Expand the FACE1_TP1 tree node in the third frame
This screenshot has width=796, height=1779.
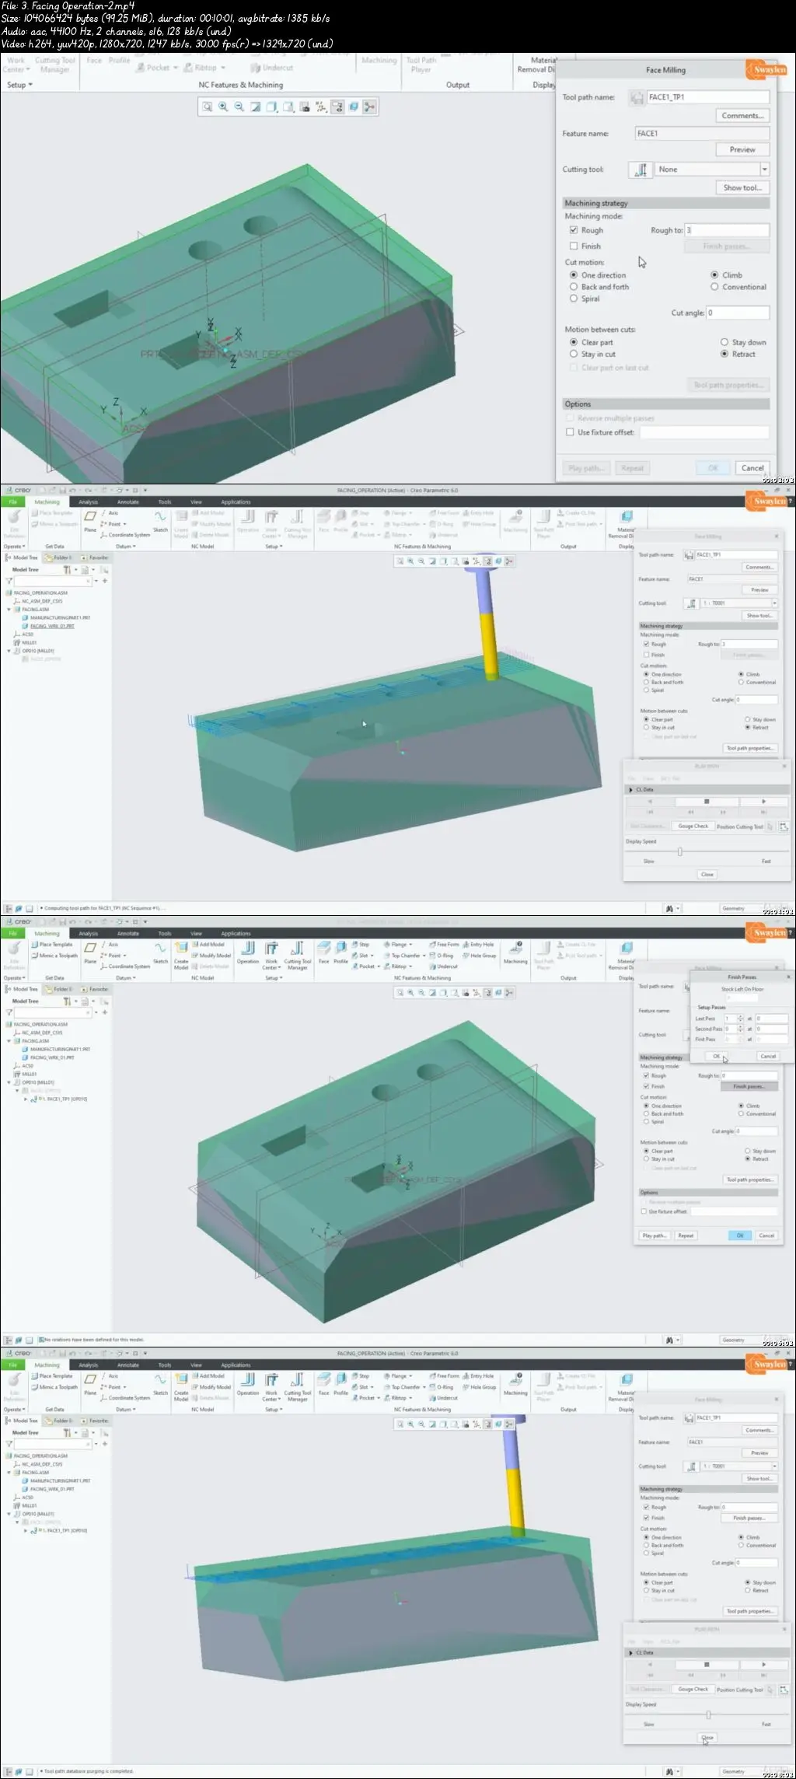[26, 1099]
